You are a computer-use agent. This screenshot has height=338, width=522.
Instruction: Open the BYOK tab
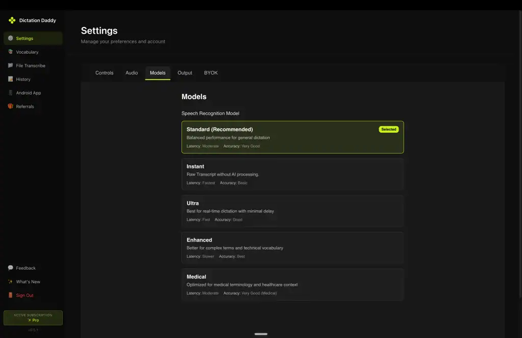click(x=211, y=73)
